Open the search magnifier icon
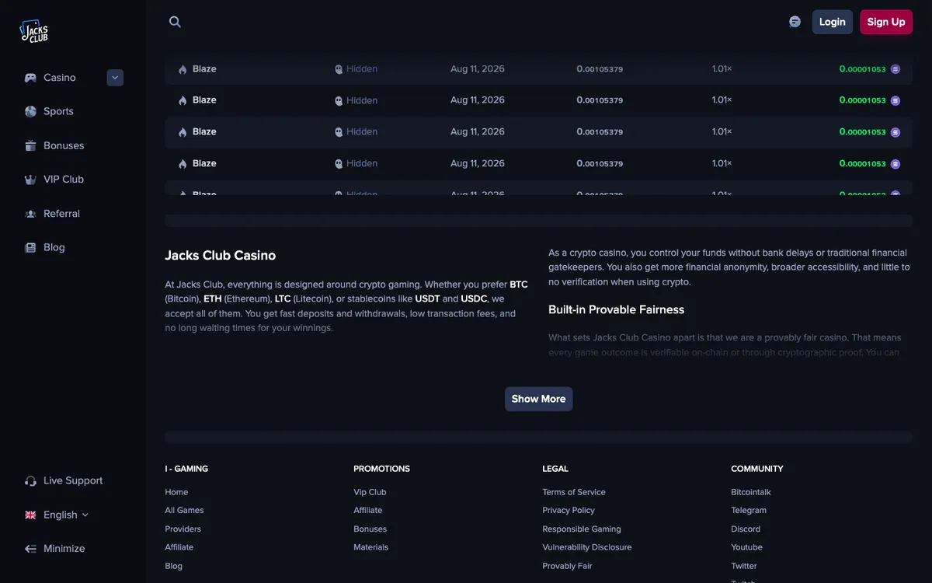The height and width of the screenshot is (583, 932). point(175,22)
